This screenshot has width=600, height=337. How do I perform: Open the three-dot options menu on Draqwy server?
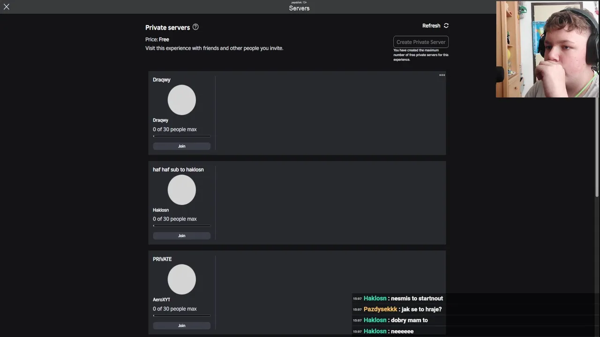tap(442, 75)
